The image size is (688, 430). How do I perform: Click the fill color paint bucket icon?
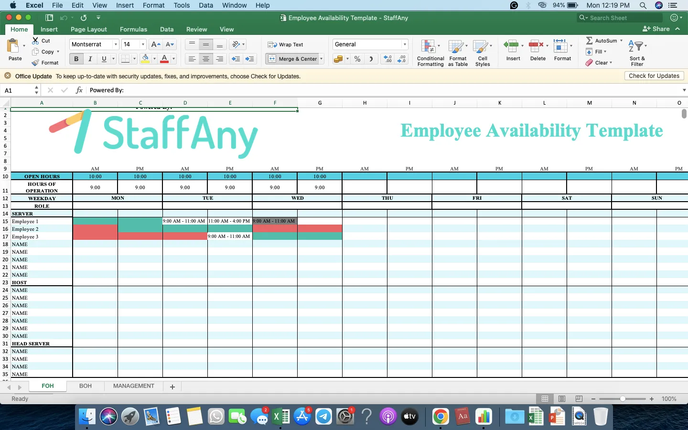pyautogui.click(x=145, y=59)
